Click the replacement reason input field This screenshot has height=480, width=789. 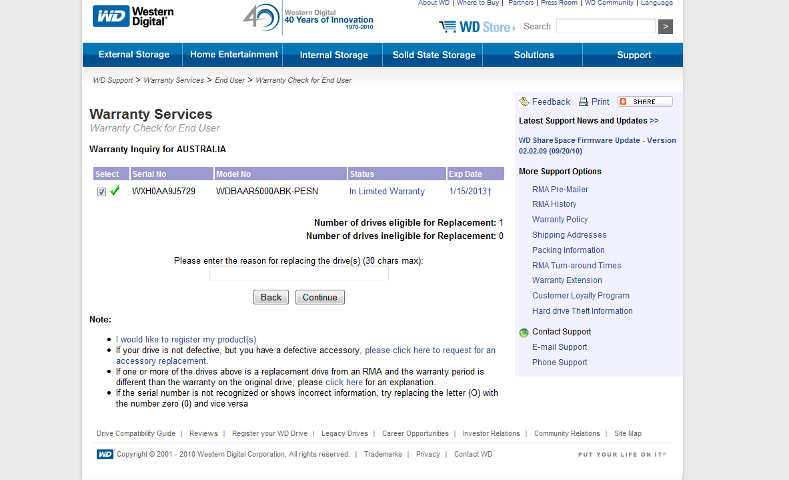[299, 274]
